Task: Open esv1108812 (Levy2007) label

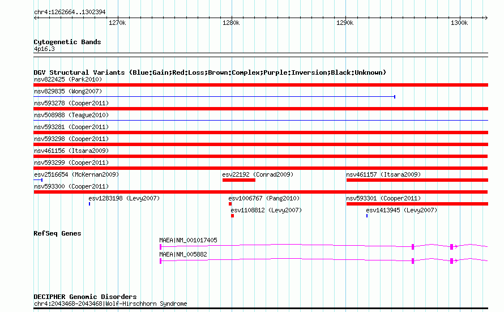Action: pyautogui.click(x=266, y=210)
